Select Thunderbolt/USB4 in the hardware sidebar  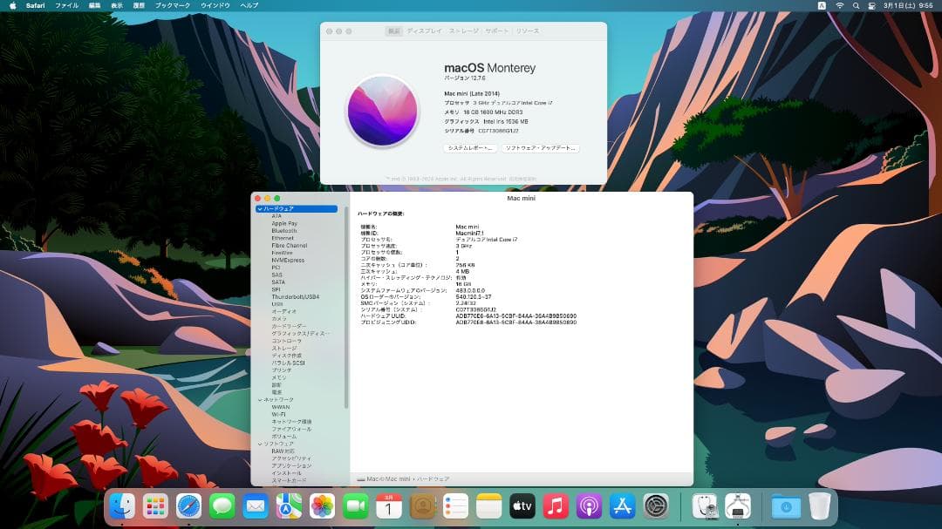(x=294, y=295)
